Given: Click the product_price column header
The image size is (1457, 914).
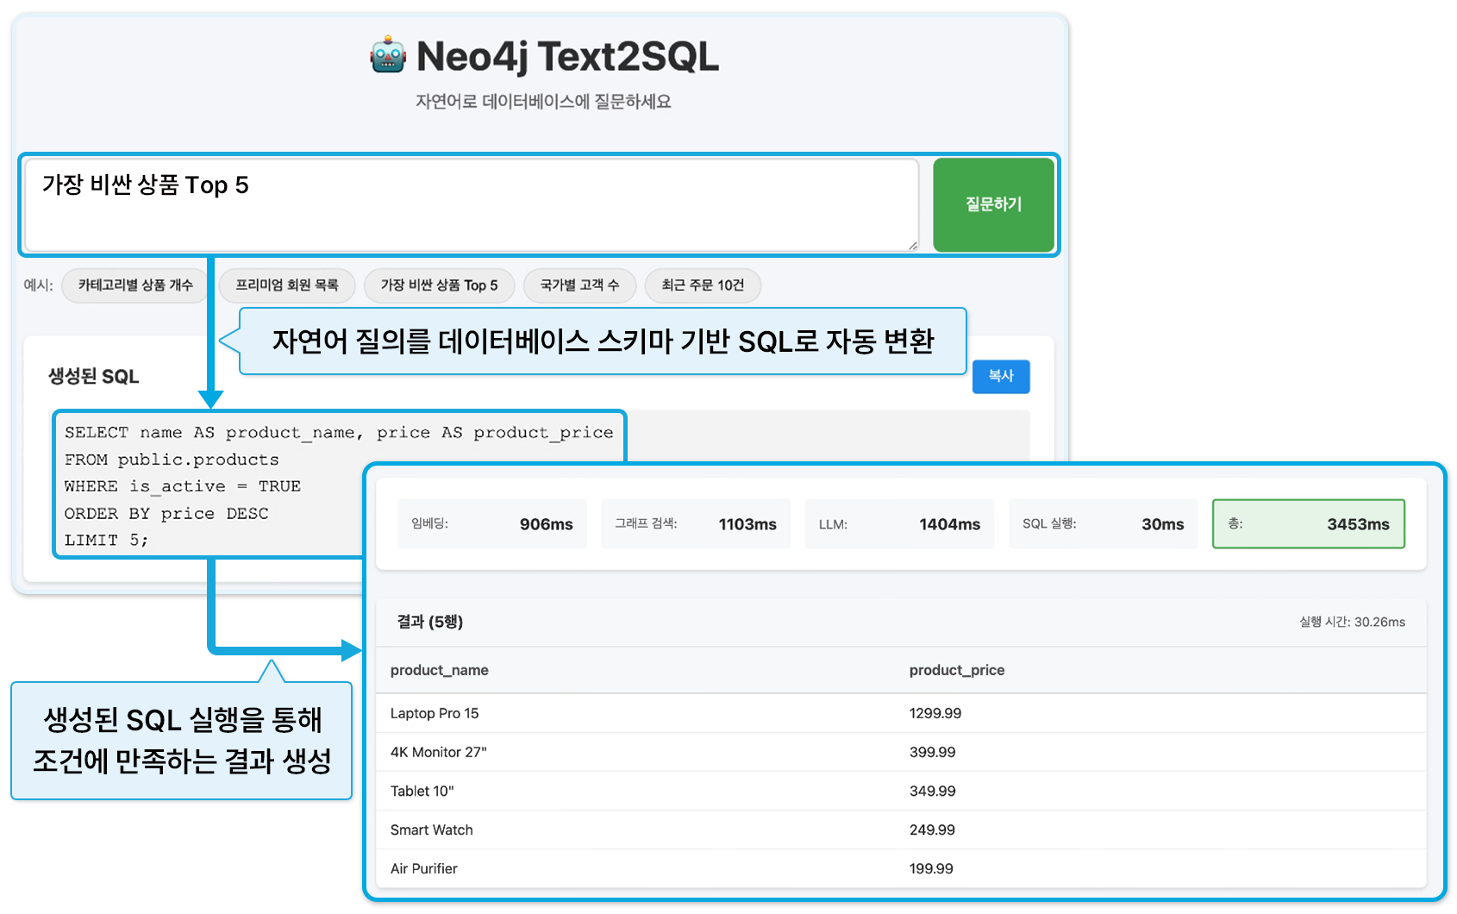Looking at the screenshot, I should click(956, 670).
